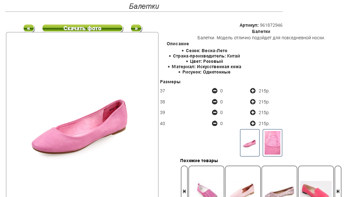Viewport: 344px width, 197px height.
Task: Download photo with Скачать фото button
Action: (82, 28)
